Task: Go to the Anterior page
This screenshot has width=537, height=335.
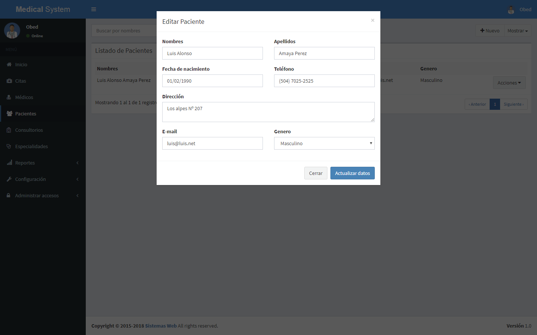Action: [x=477, y=104]
